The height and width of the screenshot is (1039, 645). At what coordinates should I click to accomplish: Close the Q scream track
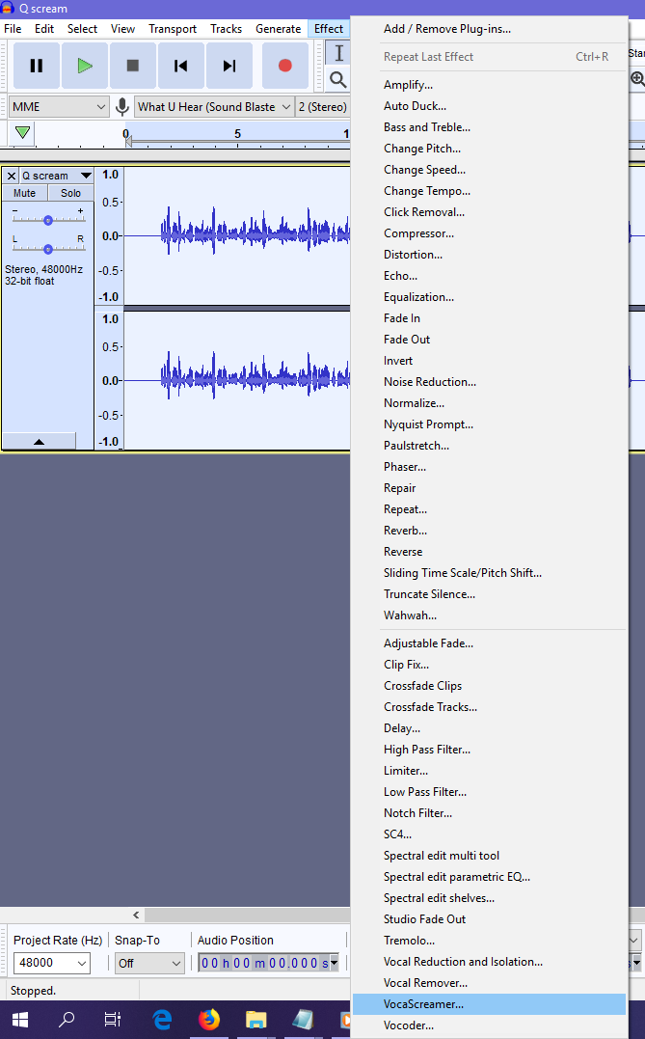12,176
